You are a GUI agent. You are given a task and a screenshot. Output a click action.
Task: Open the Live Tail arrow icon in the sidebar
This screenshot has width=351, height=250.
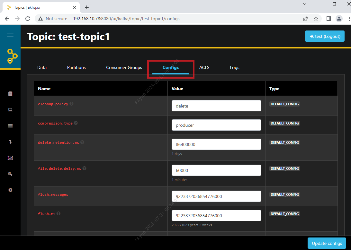(10, 142)
